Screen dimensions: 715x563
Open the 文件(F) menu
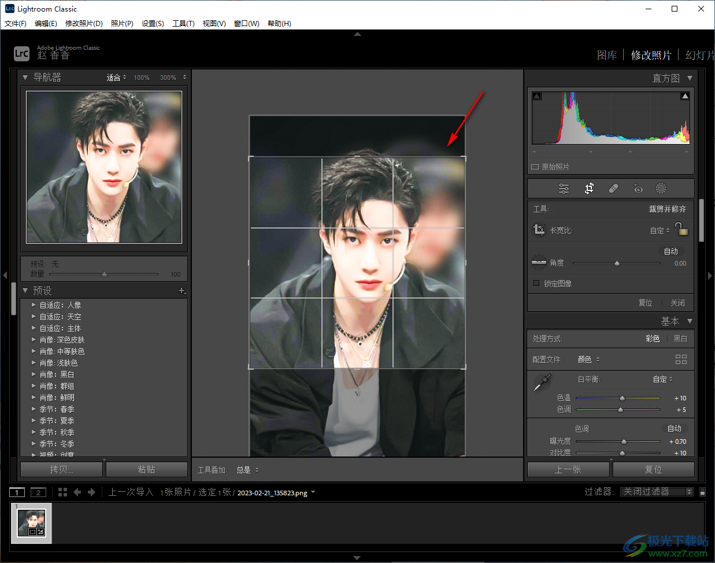[x=16, y=24]
